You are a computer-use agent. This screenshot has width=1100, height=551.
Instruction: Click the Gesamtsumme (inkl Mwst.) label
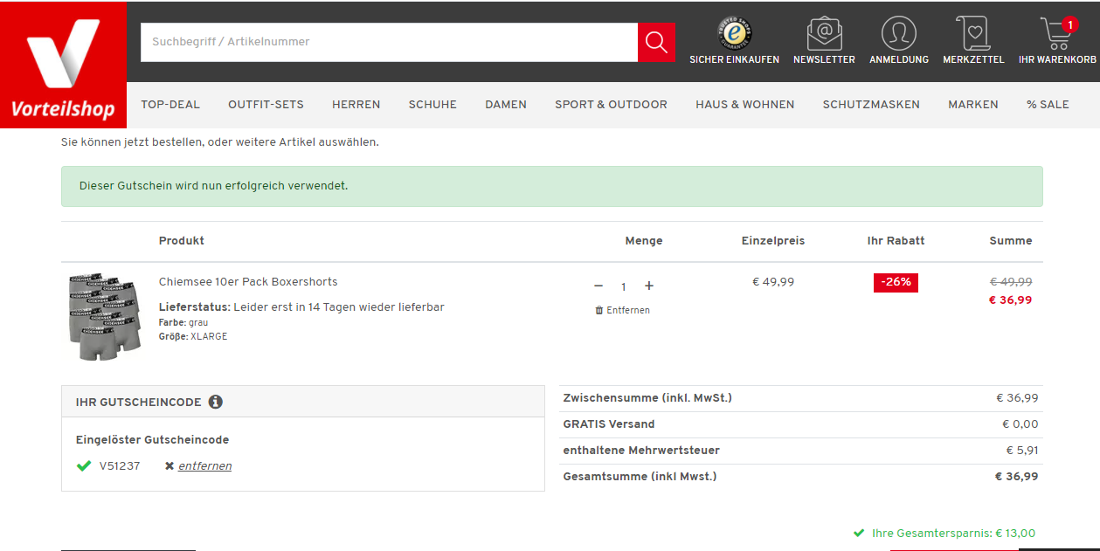click(x=640, y=477)
